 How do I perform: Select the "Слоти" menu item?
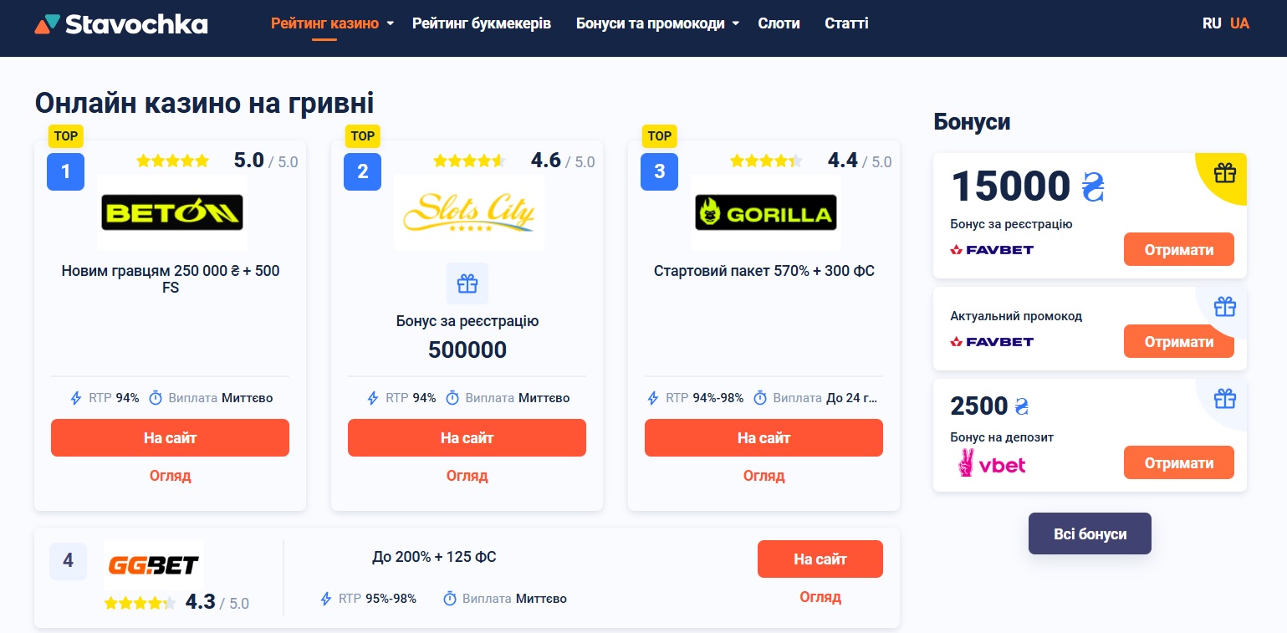click(779, 23)
